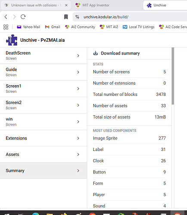Click the browser reload page icon

click(x=23, y=17)
